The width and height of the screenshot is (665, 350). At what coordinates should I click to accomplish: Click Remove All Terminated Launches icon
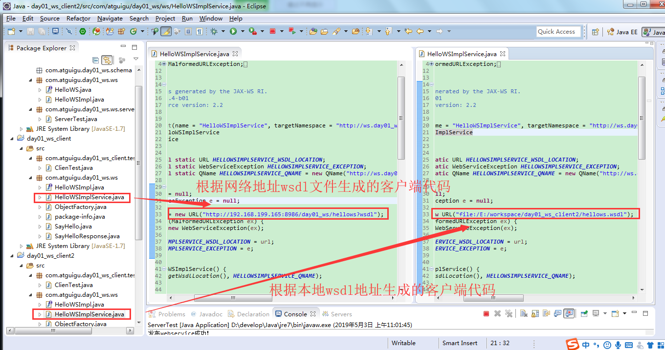[509, 313]
